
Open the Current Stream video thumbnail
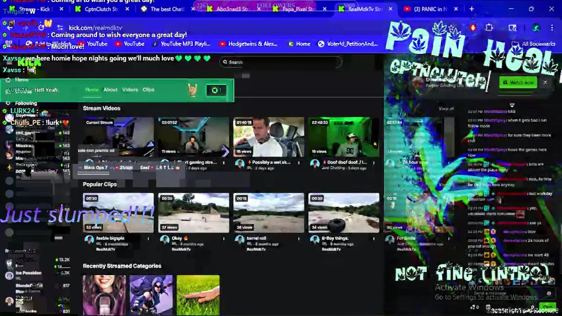tap(118, 137)
